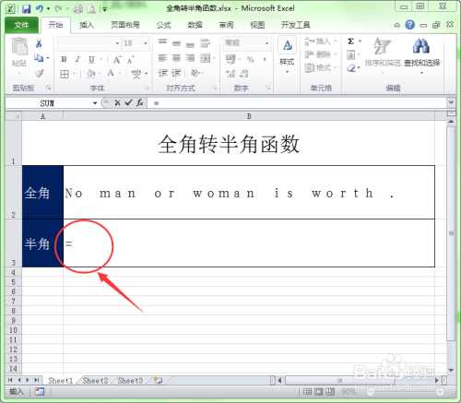Open the font name dropdown
This screenshot has width=461, height=403.
pyautogui.click(x=117, y=43)
